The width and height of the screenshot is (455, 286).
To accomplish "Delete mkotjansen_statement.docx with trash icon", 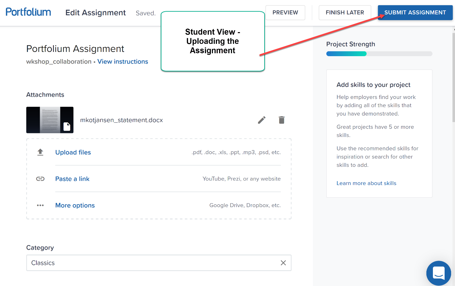I will [x=281, y=120].
